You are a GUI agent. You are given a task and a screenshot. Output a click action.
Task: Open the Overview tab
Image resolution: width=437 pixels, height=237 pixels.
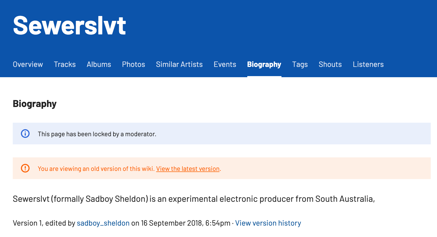[28, 64]
